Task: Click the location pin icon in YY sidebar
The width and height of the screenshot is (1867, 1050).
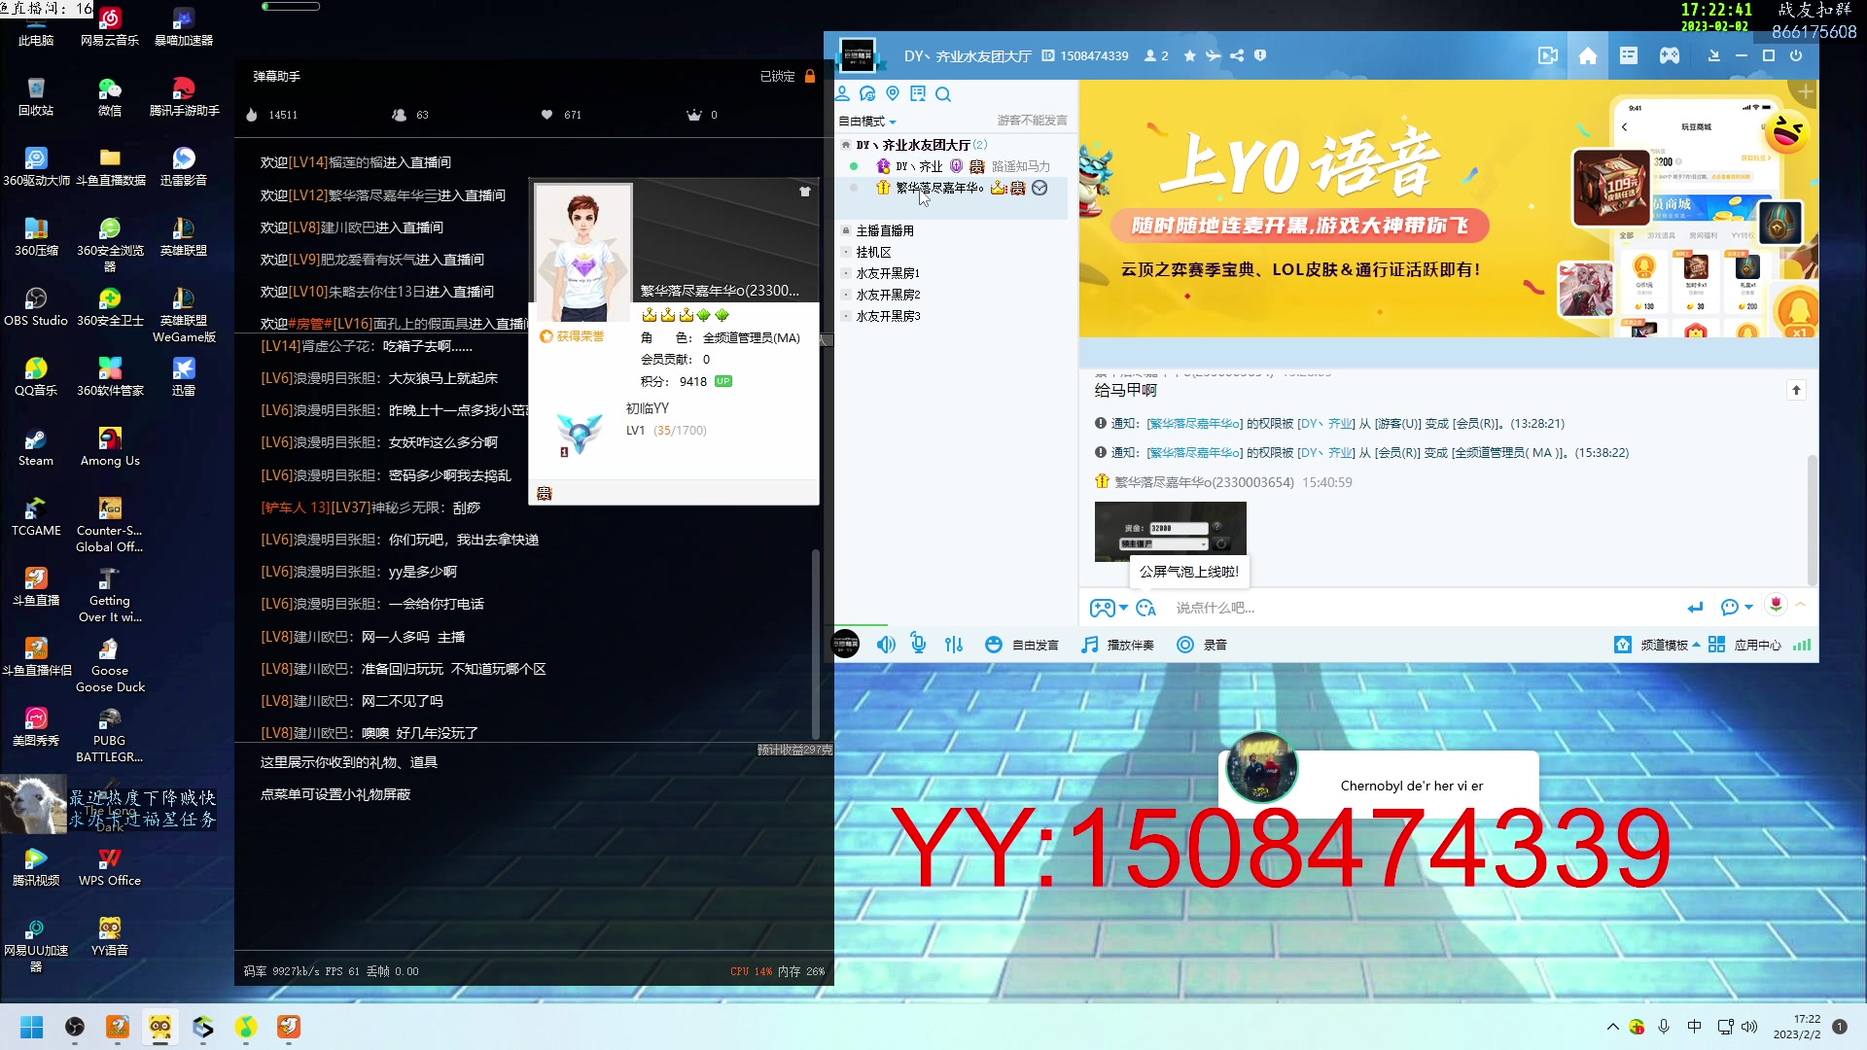Action: point(893,94)
